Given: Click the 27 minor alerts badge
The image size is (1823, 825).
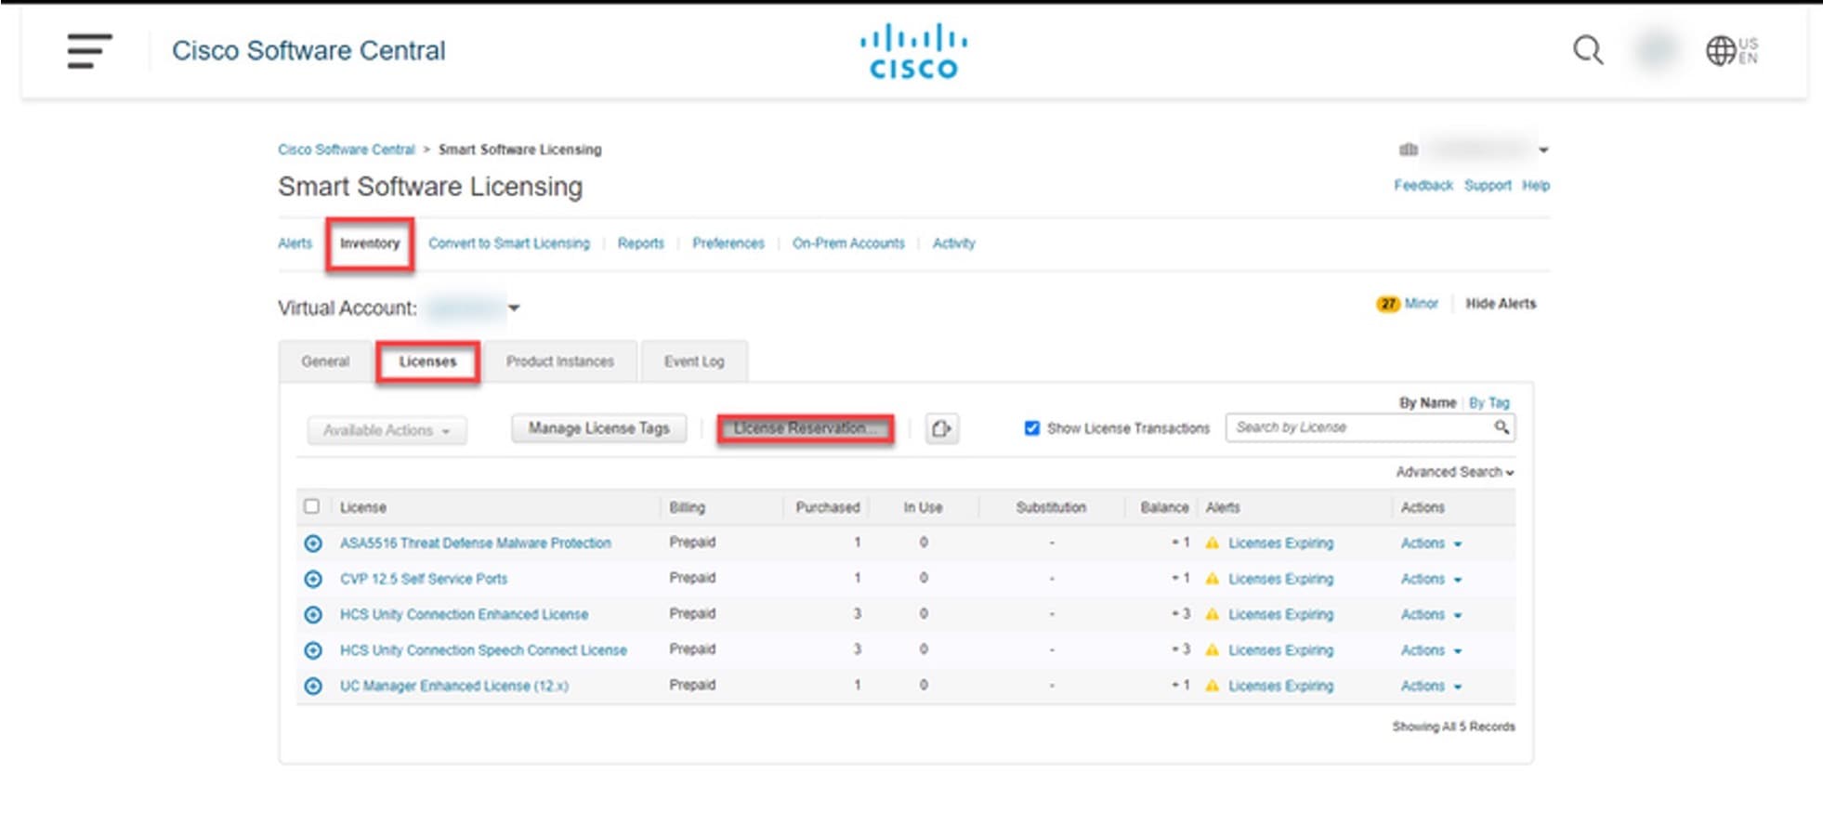Looking at the screenshot, I should point(1387,304).
